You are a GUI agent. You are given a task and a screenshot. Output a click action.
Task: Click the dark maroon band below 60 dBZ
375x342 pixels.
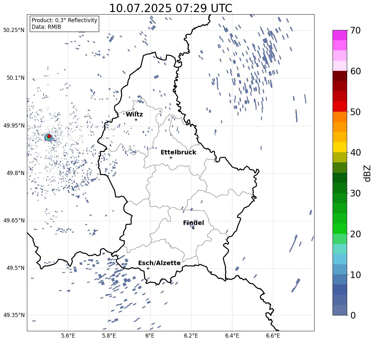(340, 76)
